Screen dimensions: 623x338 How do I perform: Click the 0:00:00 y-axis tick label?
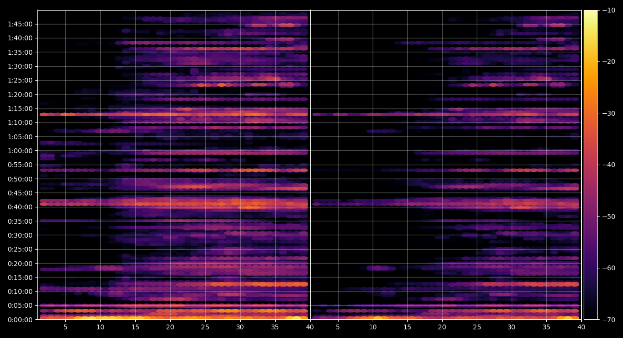coord(20,320)
